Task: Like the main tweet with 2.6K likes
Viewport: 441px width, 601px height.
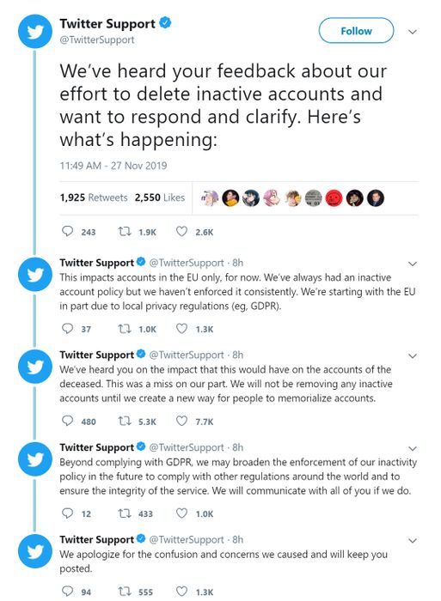Action: 181,231
